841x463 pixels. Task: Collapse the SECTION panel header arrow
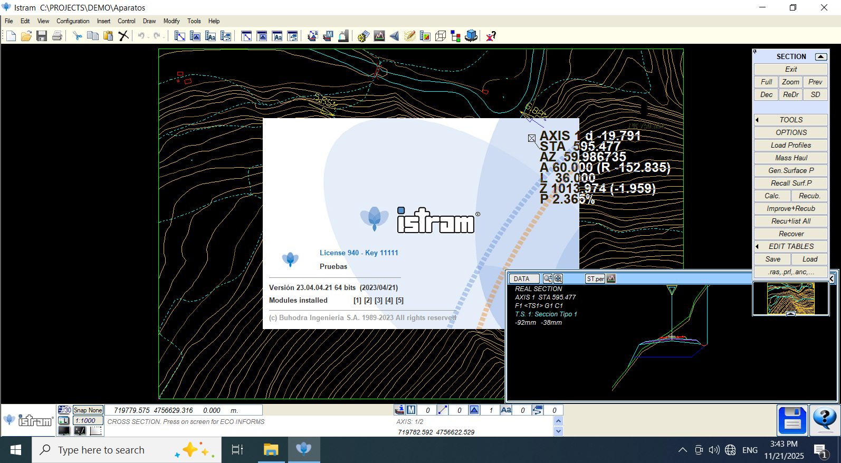point(820,56)
